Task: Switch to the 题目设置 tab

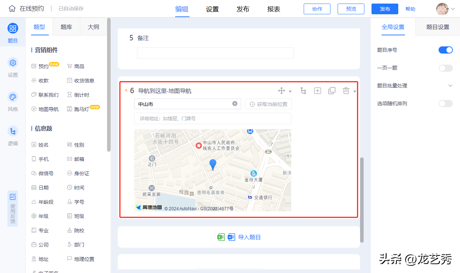Action: pyautogui.click(x=438, y=27)
